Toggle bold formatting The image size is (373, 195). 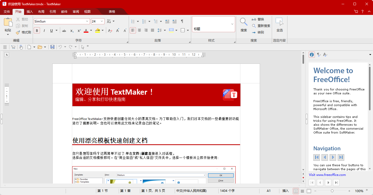[37, 31]
